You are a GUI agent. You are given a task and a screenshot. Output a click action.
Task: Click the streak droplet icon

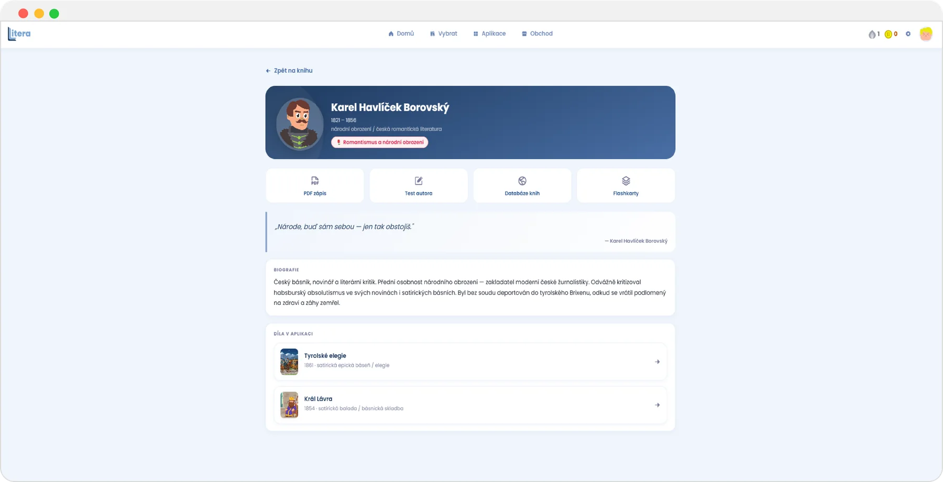click(x=872, y=34)
